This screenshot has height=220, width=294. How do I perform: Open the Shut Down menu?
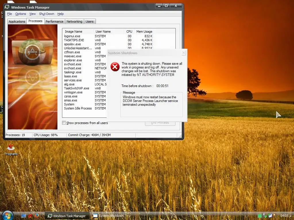(x=47, y=14)
